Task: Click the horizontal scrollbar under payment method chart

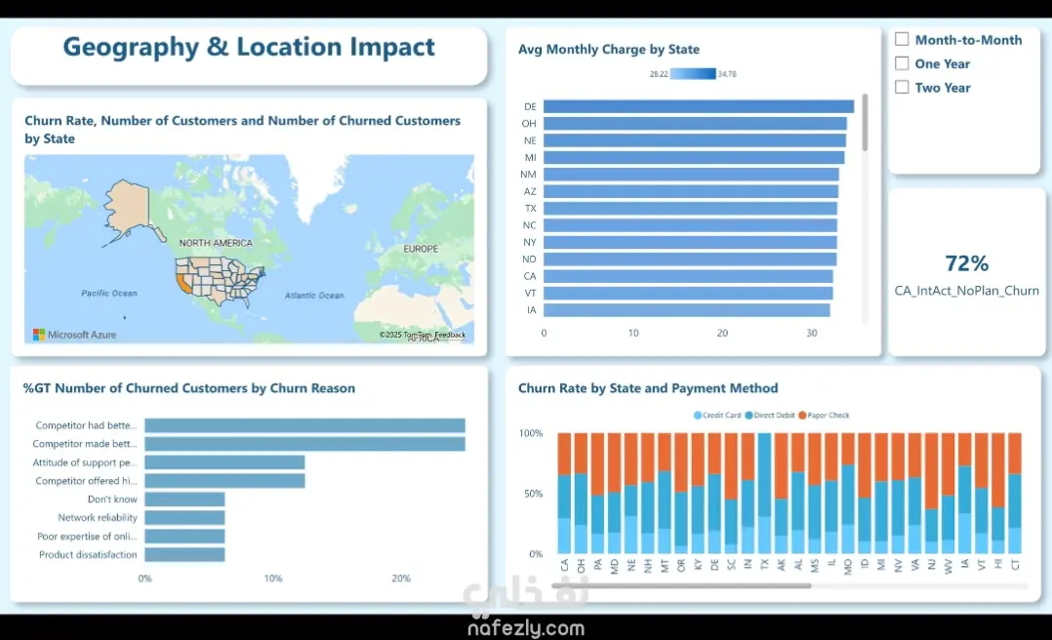Action: [x=681, y=585]
